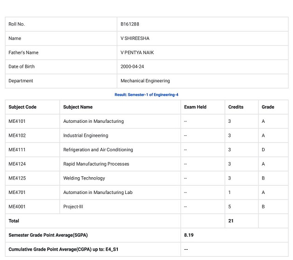Select the Rapid Manufacturing Processes row
The image size is (293, 260).
147,164
